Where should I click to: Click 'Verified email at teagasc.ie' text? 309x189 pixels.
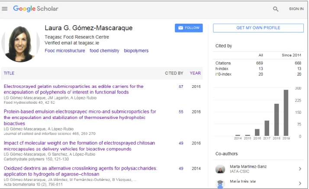tap(72, 43)
